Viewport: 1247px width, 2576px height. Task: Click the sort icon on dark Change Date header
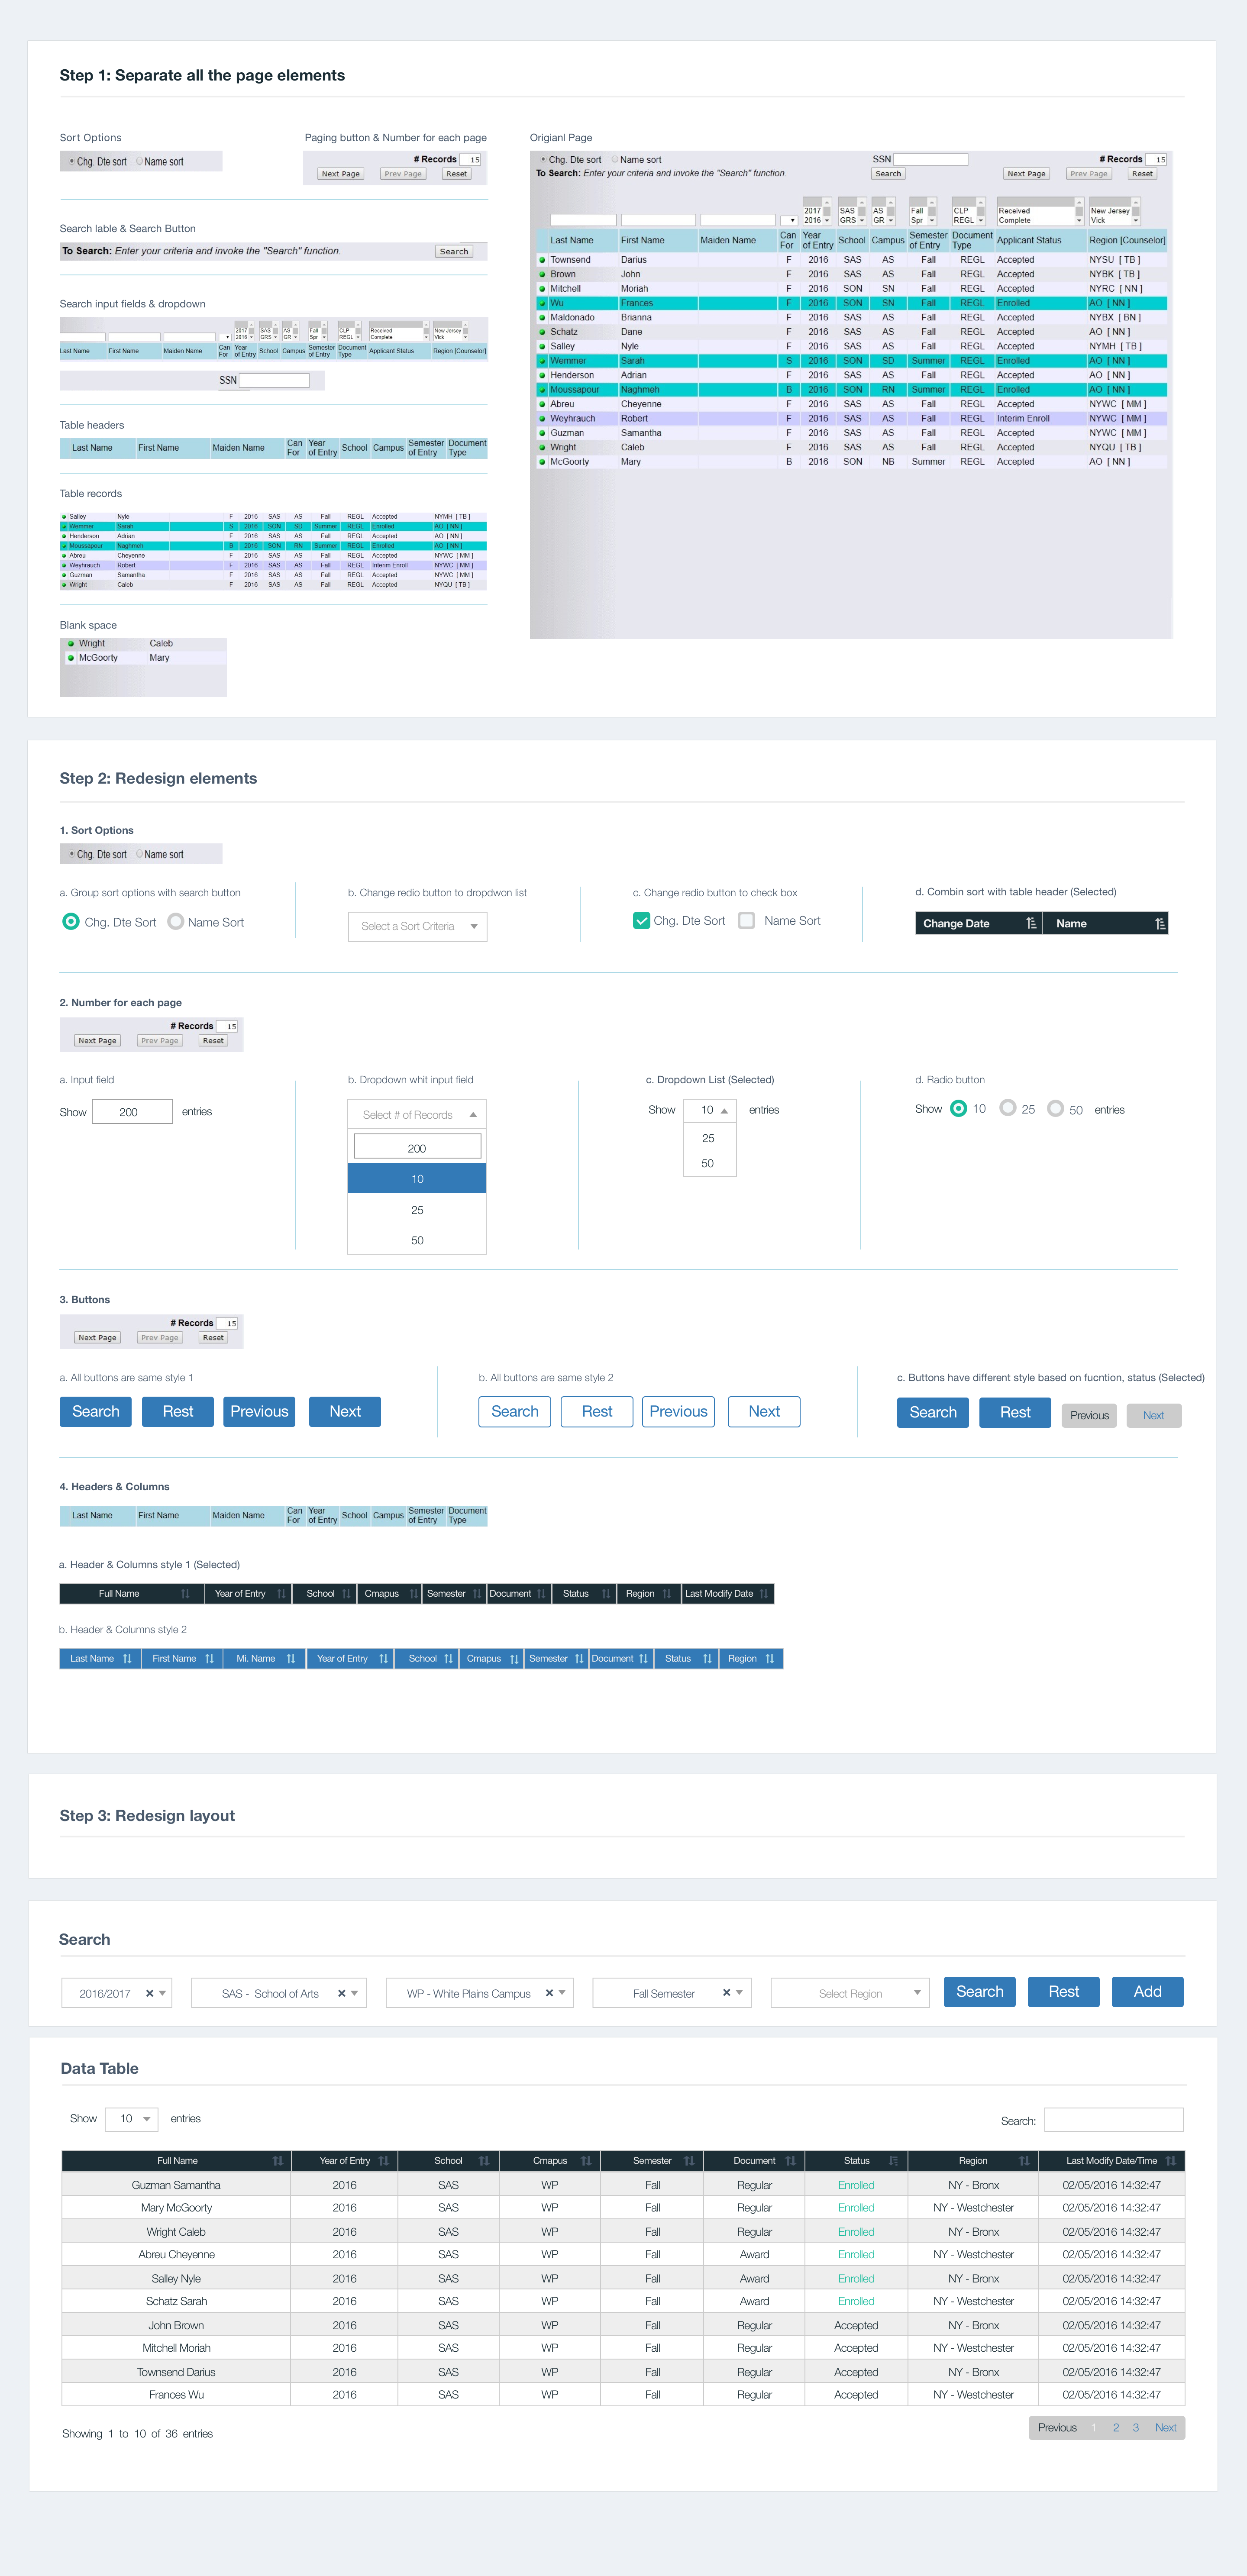pos(1030,923)
